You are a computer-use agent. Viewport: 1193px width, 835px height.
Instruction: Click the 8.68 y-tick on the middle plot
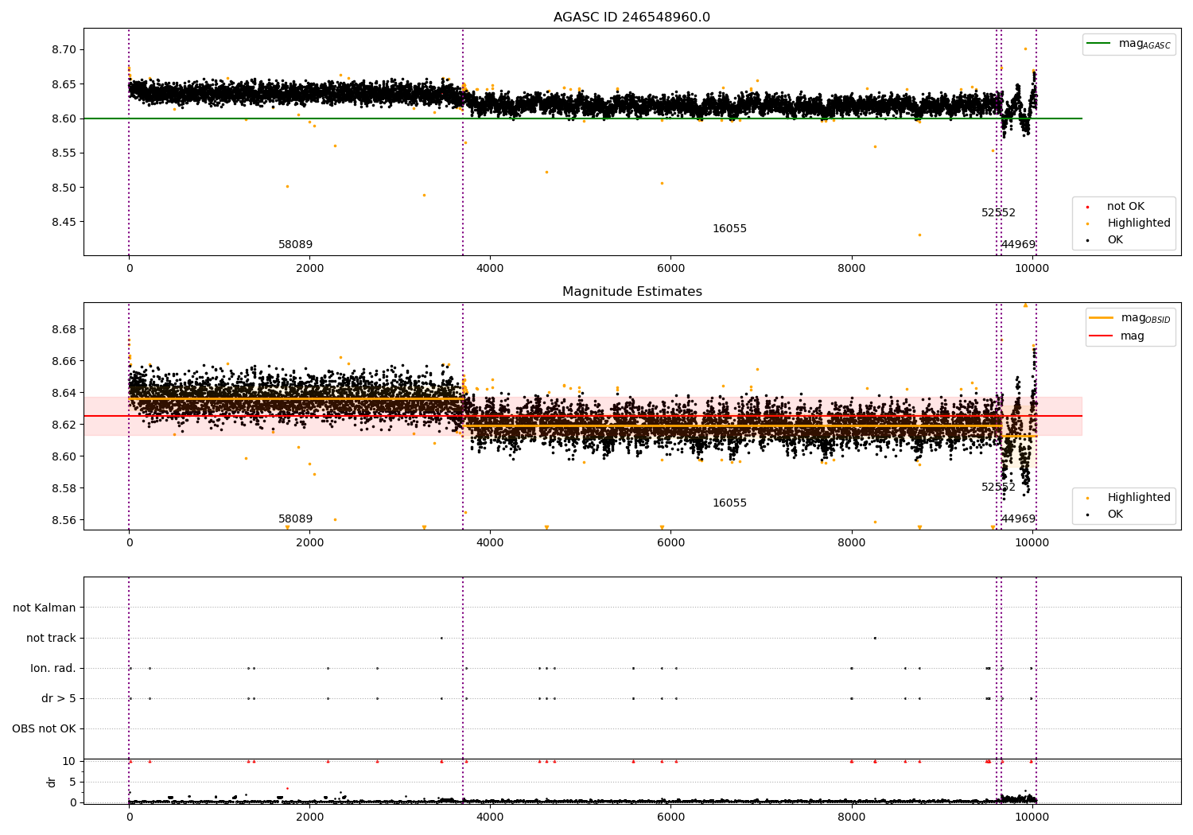click(x=64, y=329)
